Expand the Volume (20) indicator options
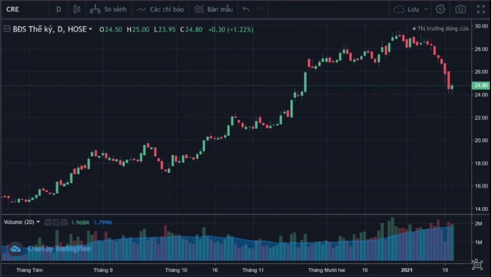Screen dimensions: 491x277 tap(38, 222)
